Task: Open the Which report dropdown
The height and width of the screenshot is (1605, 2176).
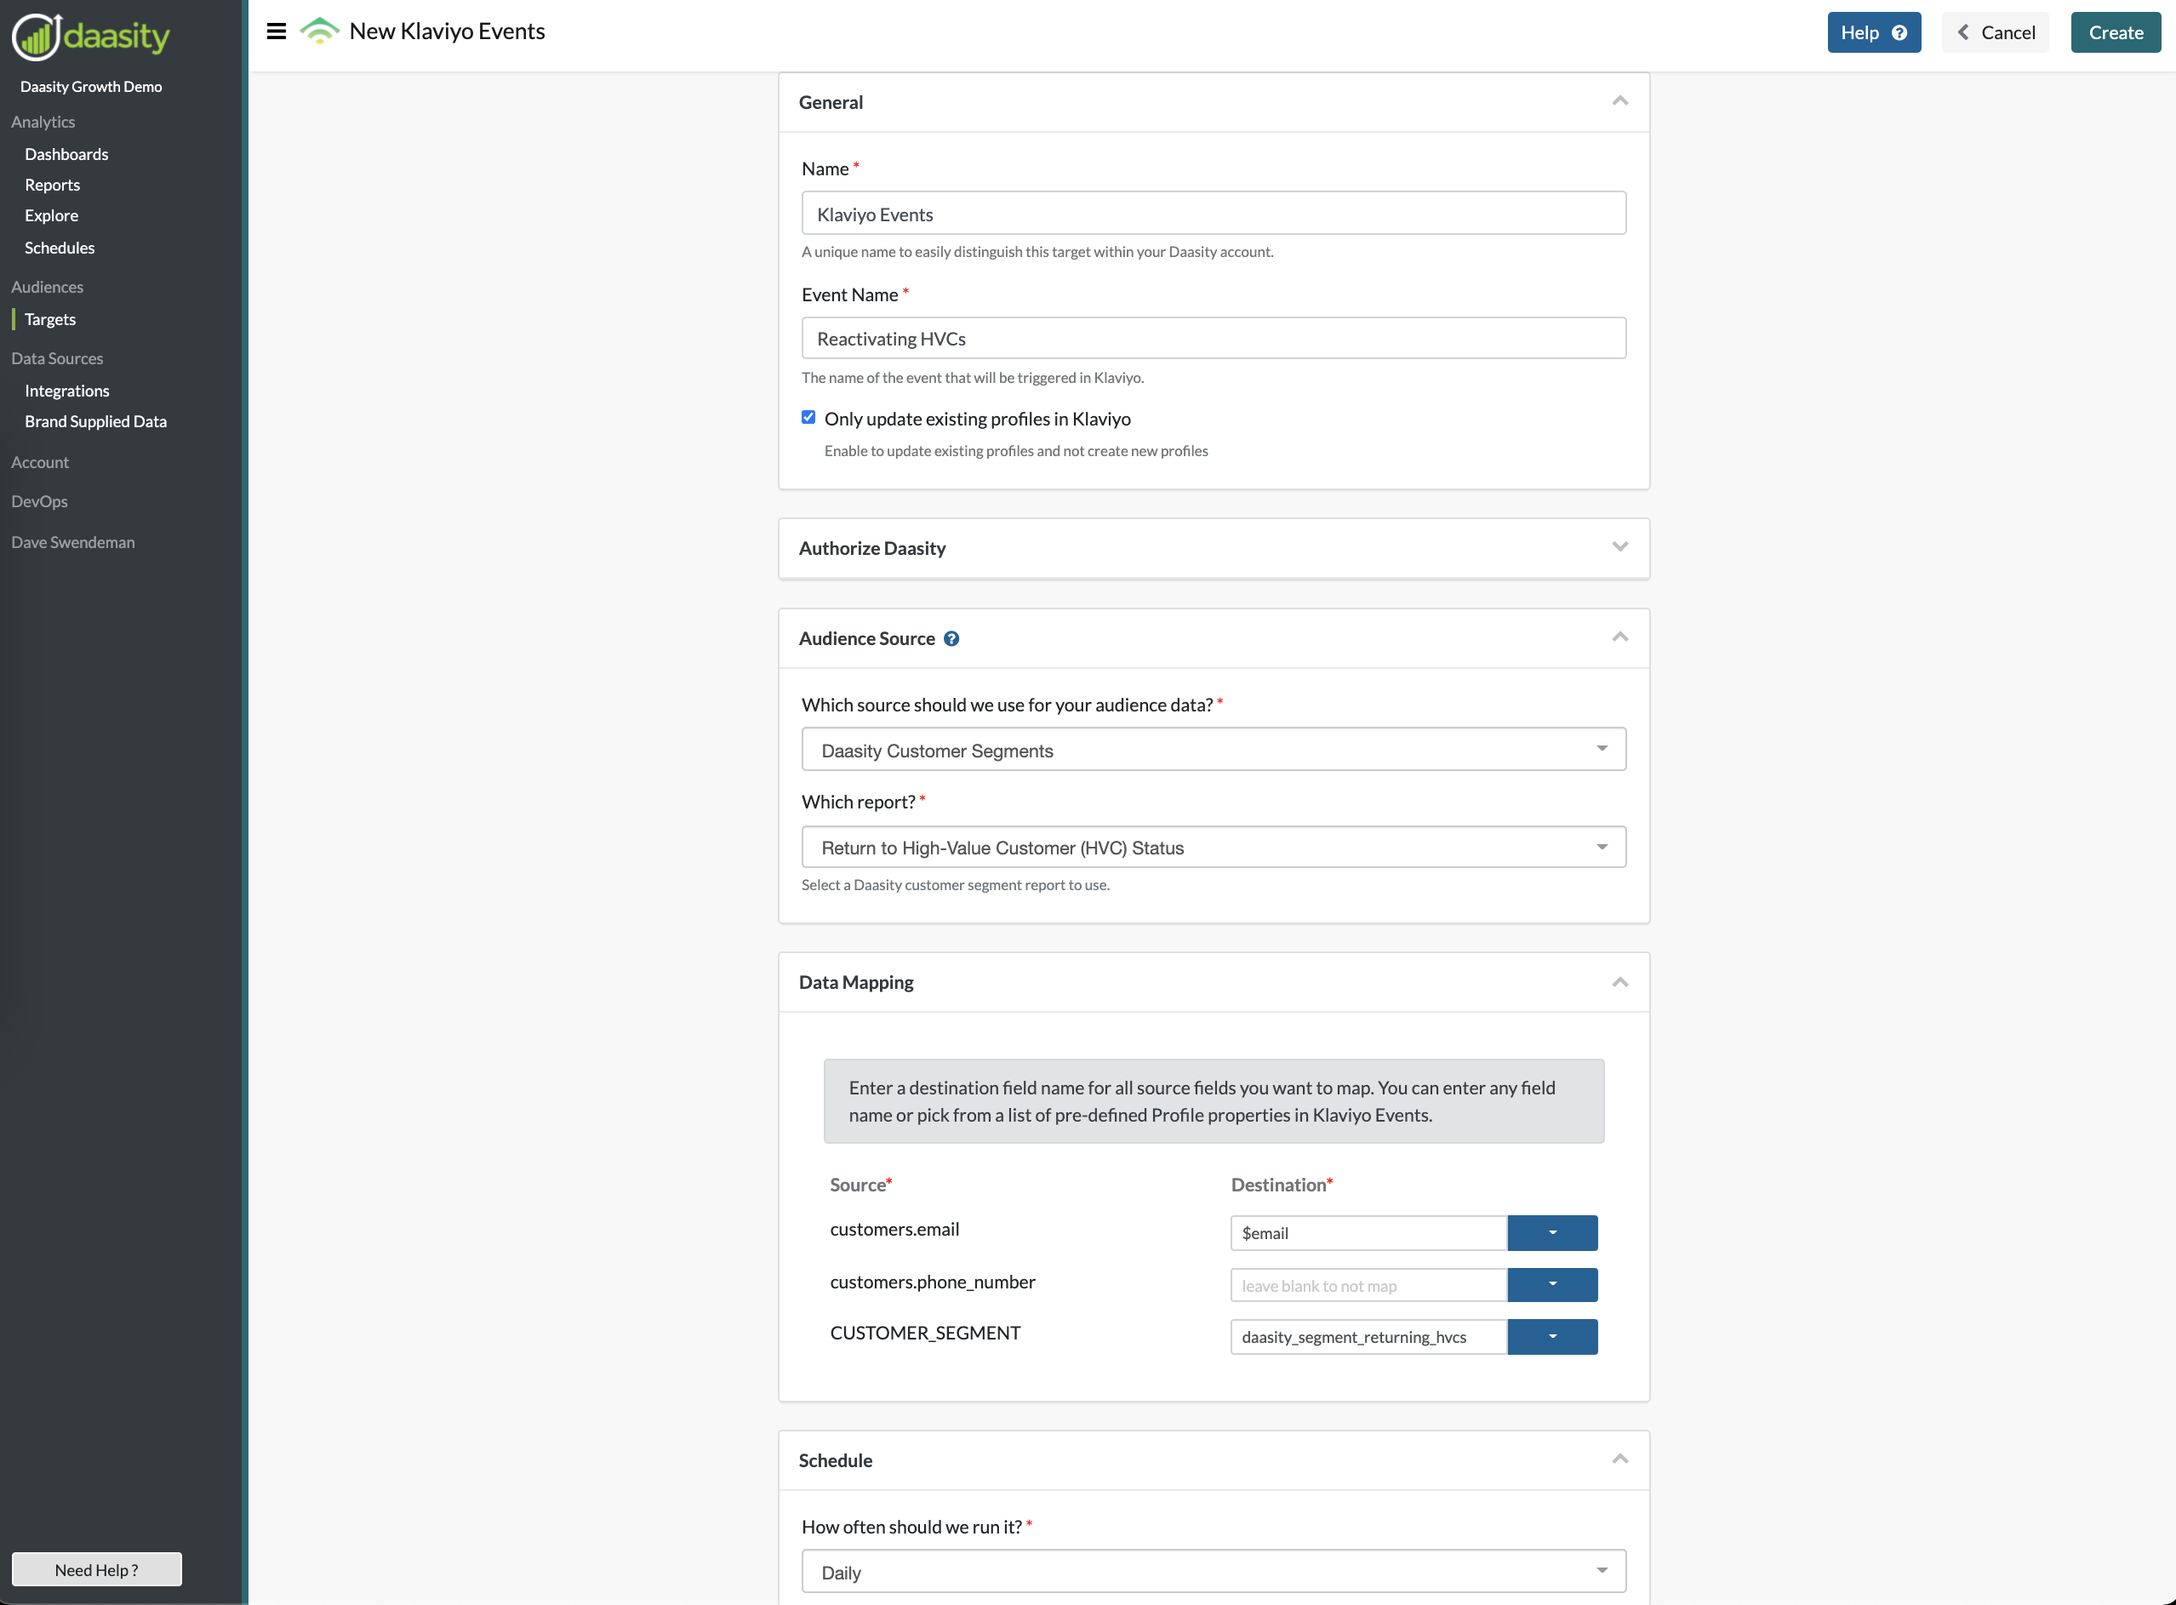Action: click(1214, 848)
